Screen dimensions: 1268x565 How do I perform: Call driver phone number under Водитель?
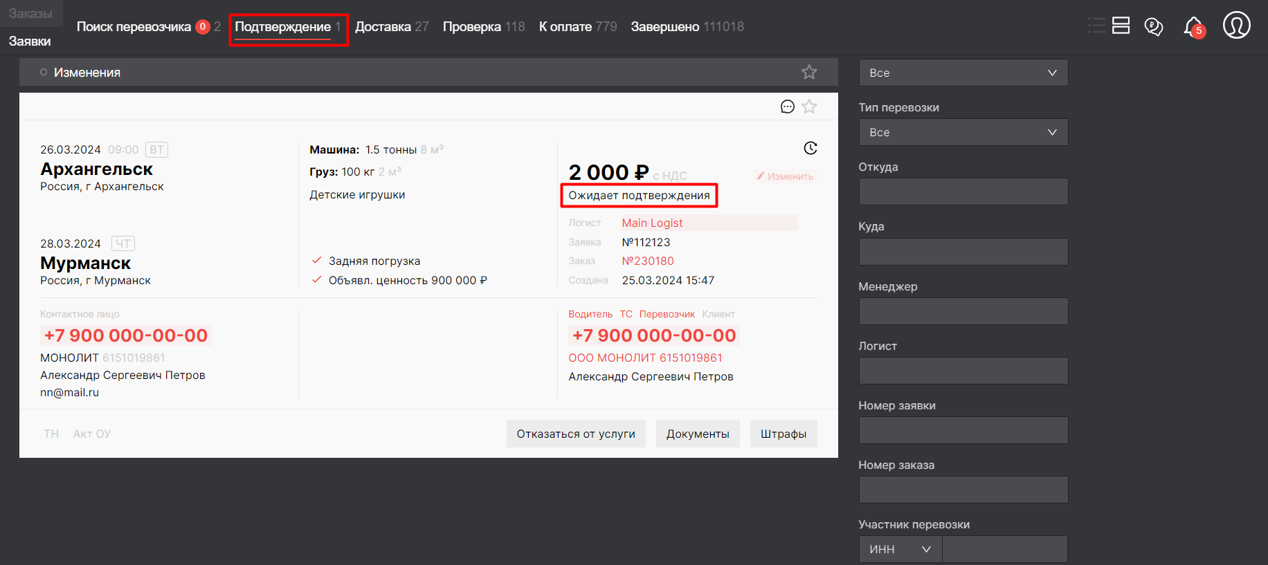[654, 335]
